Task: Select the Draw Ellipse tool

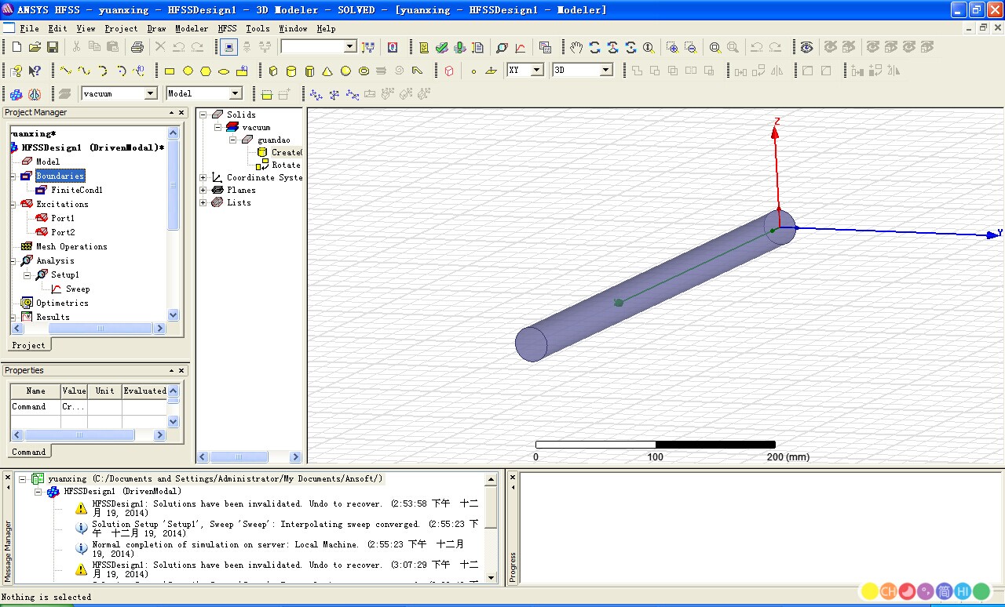Action: pos(224,71)
